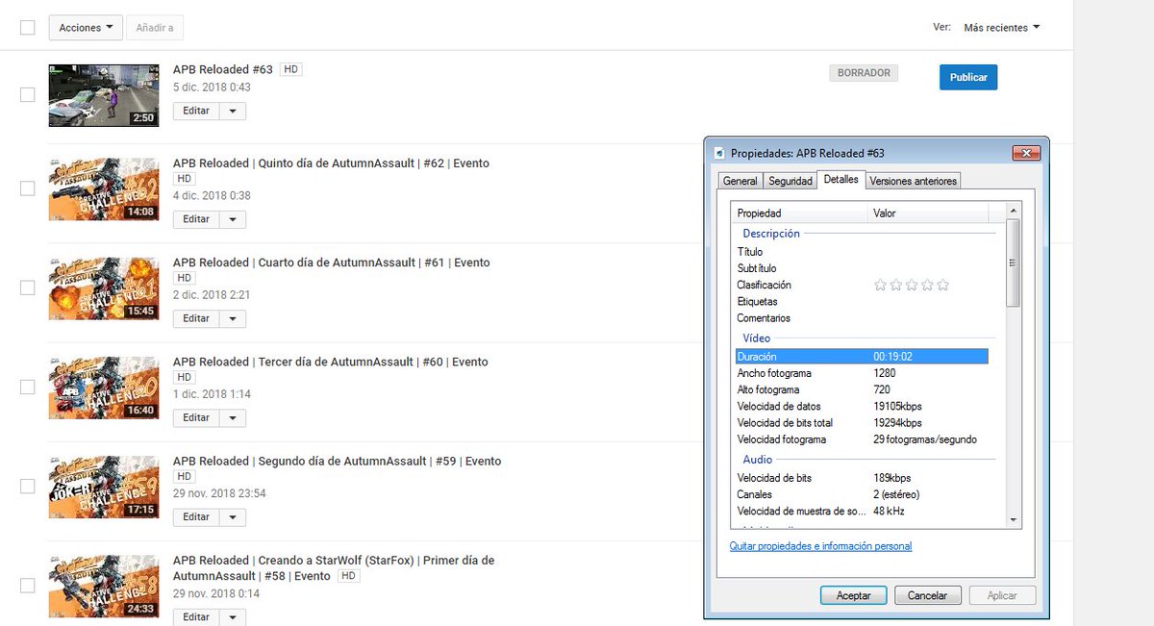Expand Editar arrow for APB Reloaded #63
1154x626 pixels.
click(x=233, y=111)
